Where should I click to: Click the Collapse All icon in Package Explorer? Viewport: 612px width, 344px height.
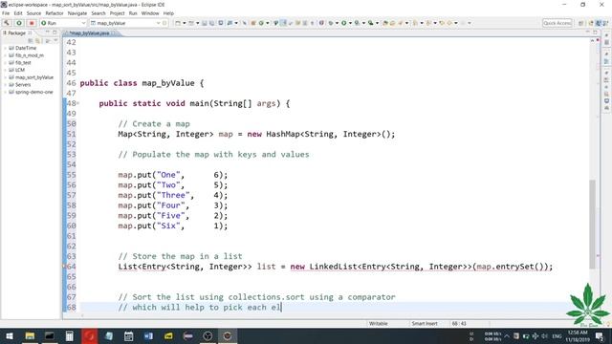pyautogui.click(x=31, y=41)
